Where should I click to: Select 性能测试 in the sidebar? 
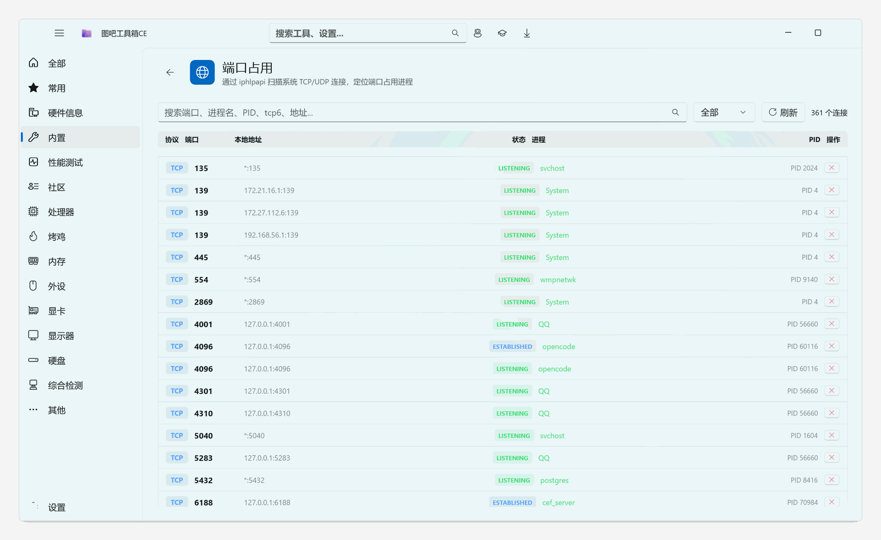click(x=80, y=163)
